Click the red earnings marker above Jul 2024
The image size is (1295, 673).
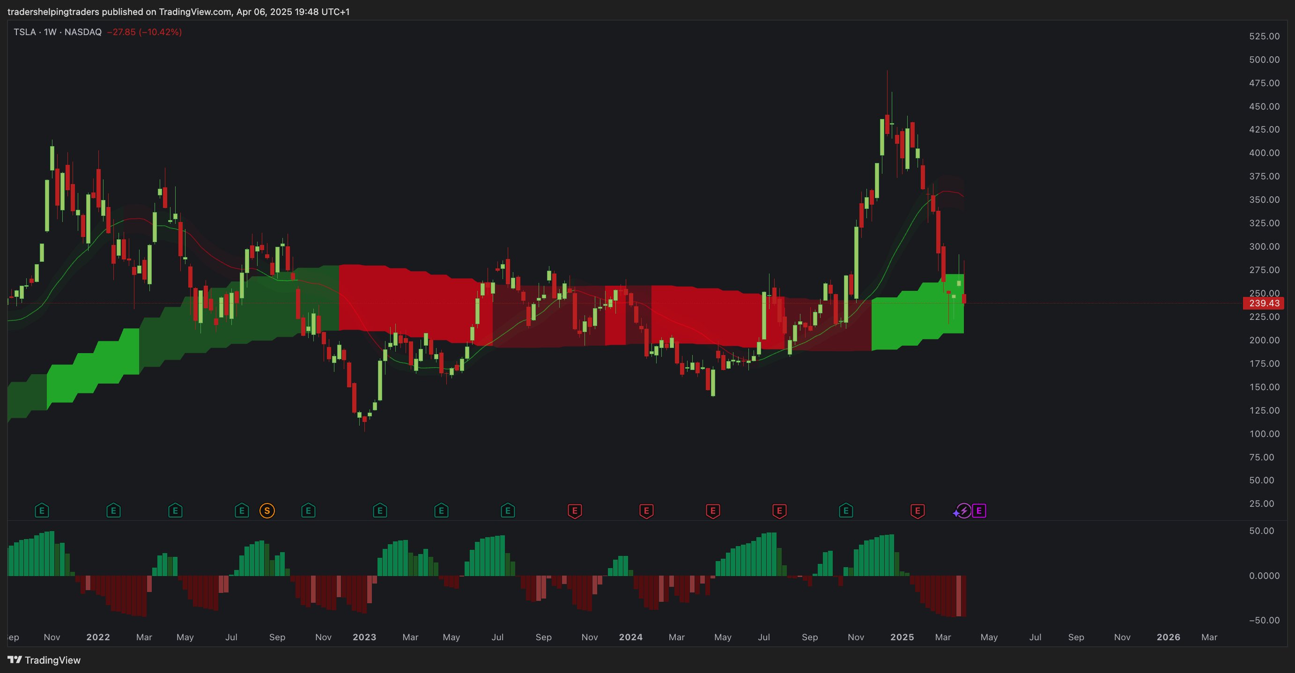pos(779,511)
